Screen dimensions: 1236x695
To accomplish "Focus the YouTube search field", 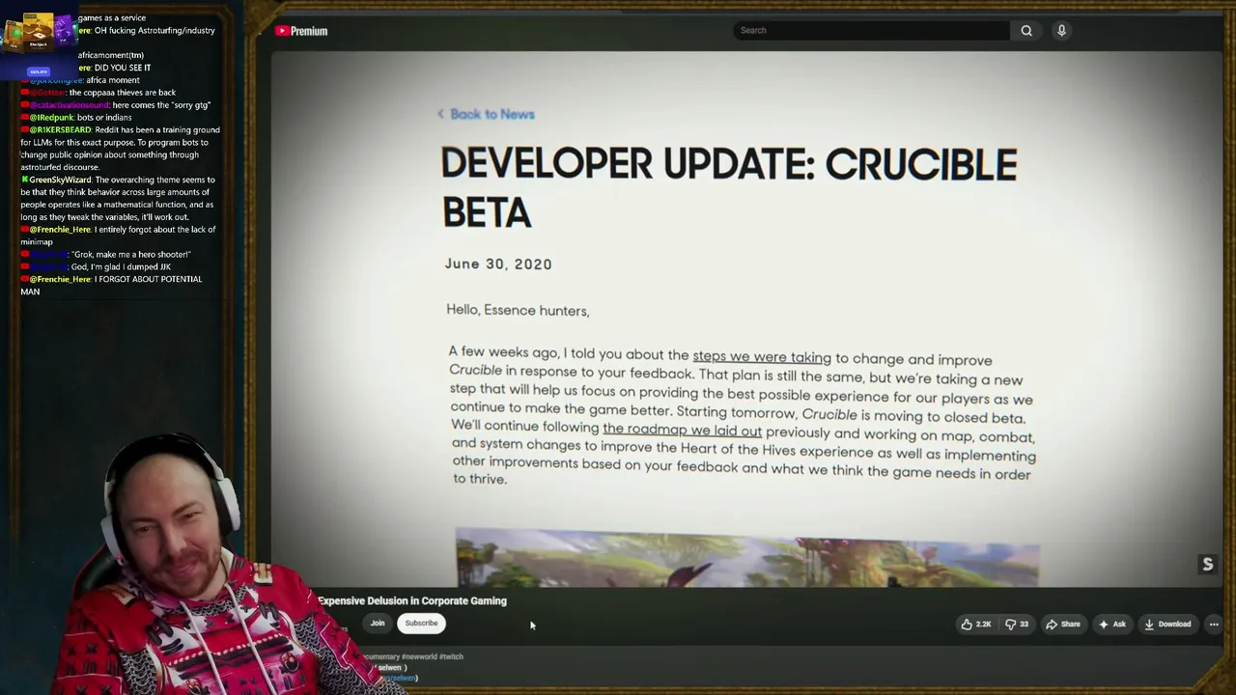I will (871, 31).
